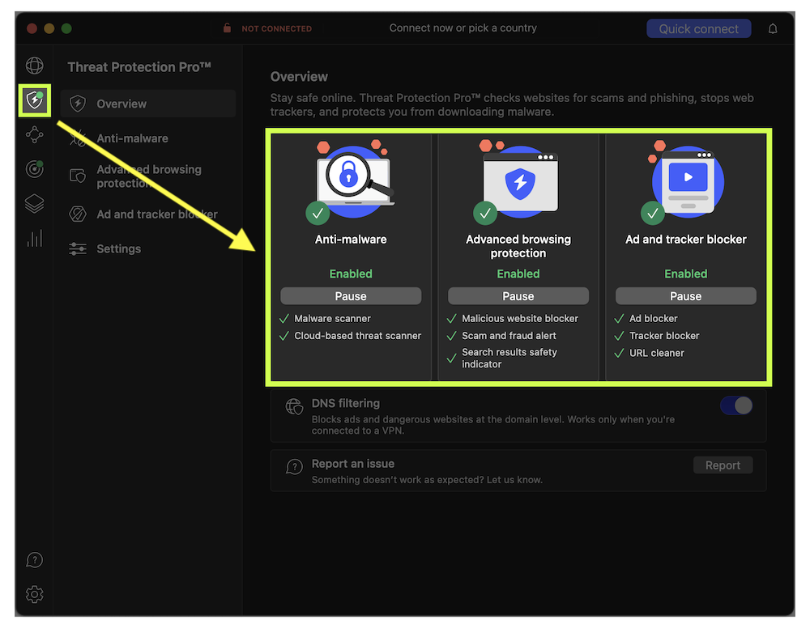The height and width of the screenshot is (628, 810).
Task: Open the help question bubble sidebar icon
Action: point(35,560)
